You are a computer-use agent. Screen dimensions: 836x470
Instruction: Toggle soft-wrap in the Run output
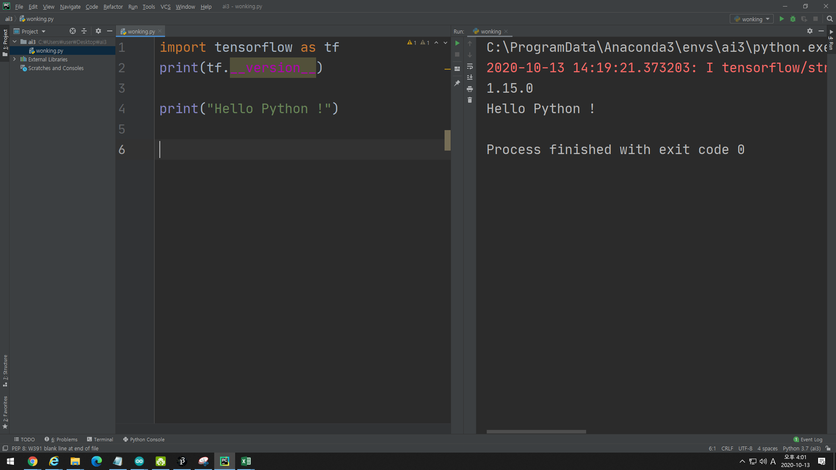coord(470,67)
